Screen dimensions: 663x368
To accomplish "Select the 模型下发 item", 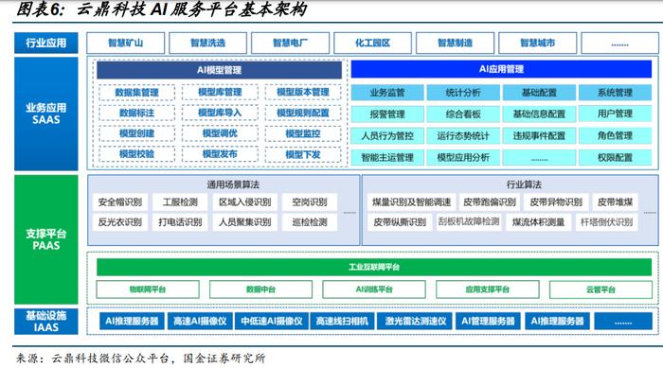I will coord(303,154).
